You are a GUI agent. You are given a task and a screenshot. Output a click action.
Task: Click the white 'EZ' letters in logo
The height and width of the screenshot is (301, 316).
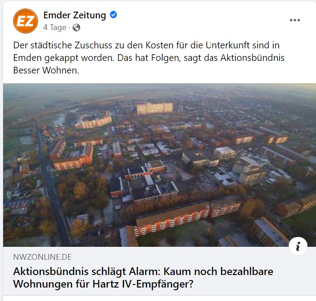click(25, 21)
